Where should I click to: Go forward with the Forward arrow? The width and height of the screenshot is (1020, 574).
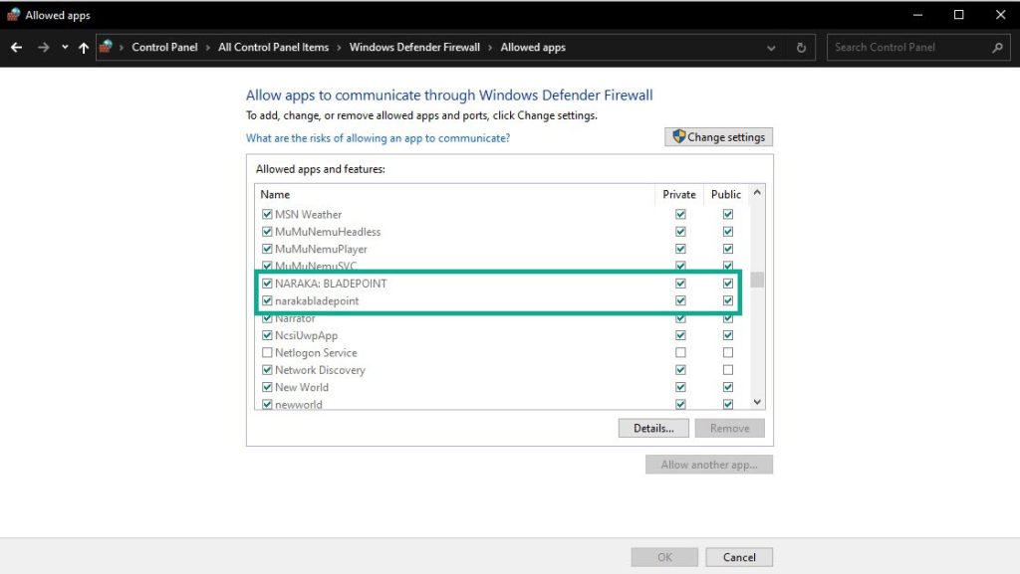[43, 48]
